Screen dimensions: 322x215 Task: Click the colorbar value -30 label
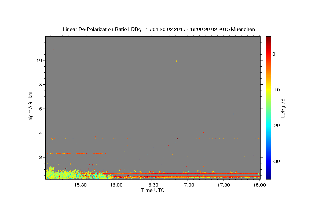coord(276,161)
